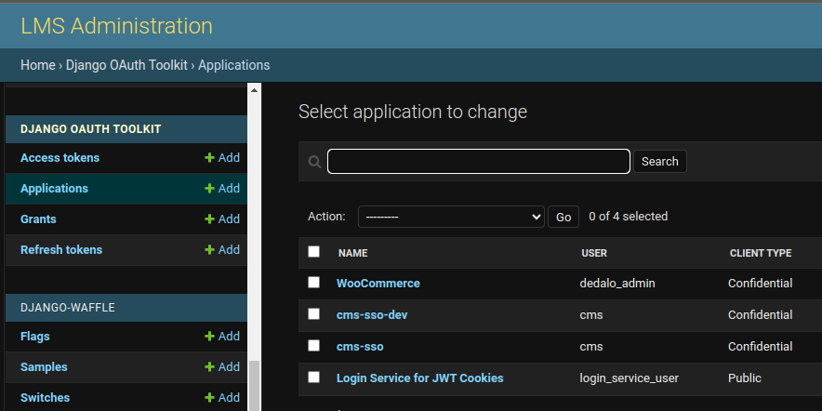Viewport: 822px width, 411px height.
Task: Click LMS Administration site title
Action: coord(116,26)
